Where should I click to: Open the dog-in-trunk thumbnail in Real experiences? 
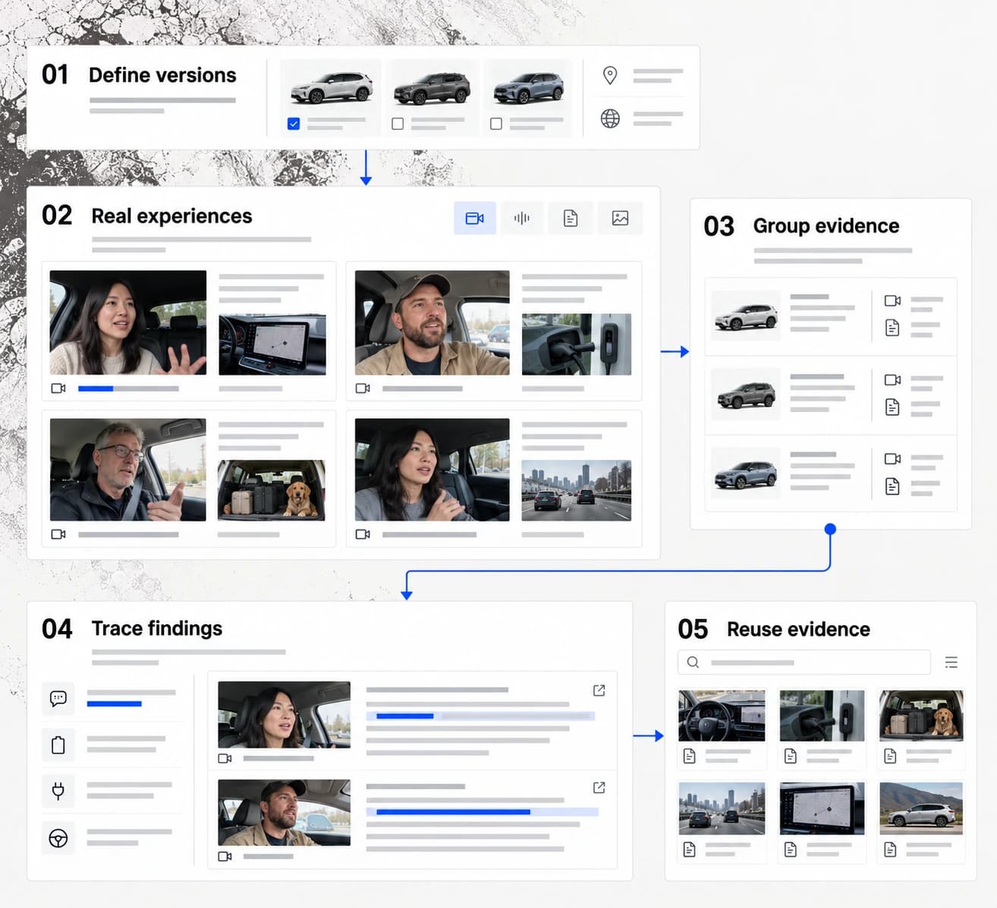point(272,490)
